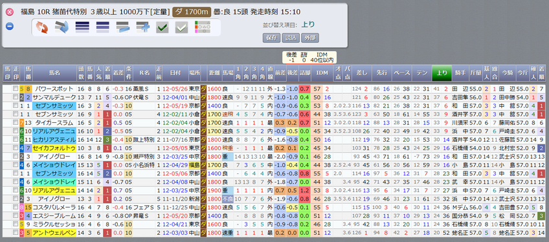Tick the checkbox for コスタパルメーラ row
This screenshot has width=549, height=242.
tap(15, 207)
